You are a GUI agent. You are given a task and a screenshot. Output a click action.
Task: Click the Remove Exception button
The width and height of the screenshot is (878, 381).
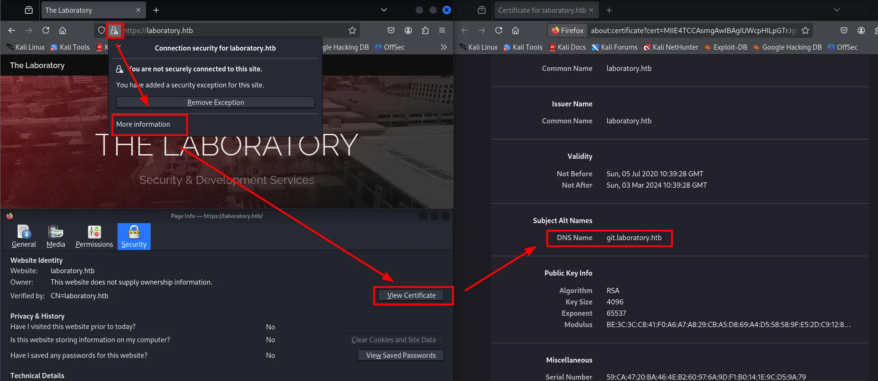[215, 103]
